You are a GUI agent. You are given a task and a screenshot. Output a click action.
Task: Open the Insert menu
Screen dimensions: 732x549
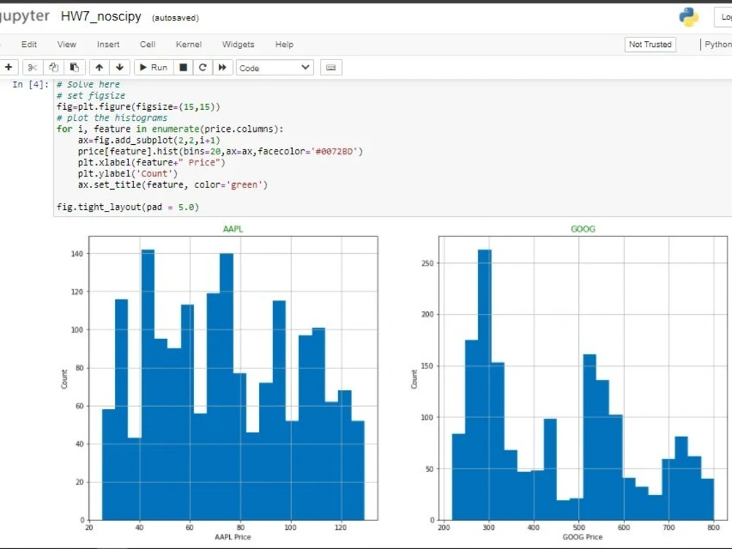(x=108, y=45)
